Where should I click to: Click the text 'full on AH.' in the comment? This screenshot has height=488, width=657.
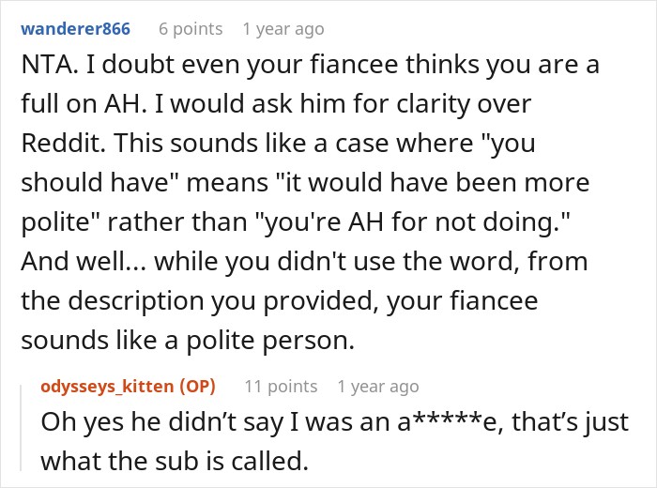[x=84, y=104]
